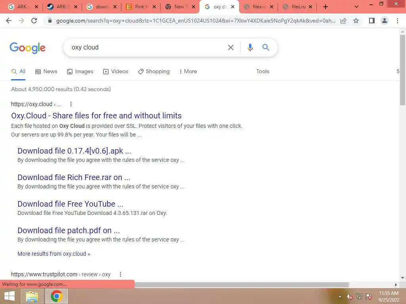
Task: Click the address bar URL
Action: pos(196,21)
